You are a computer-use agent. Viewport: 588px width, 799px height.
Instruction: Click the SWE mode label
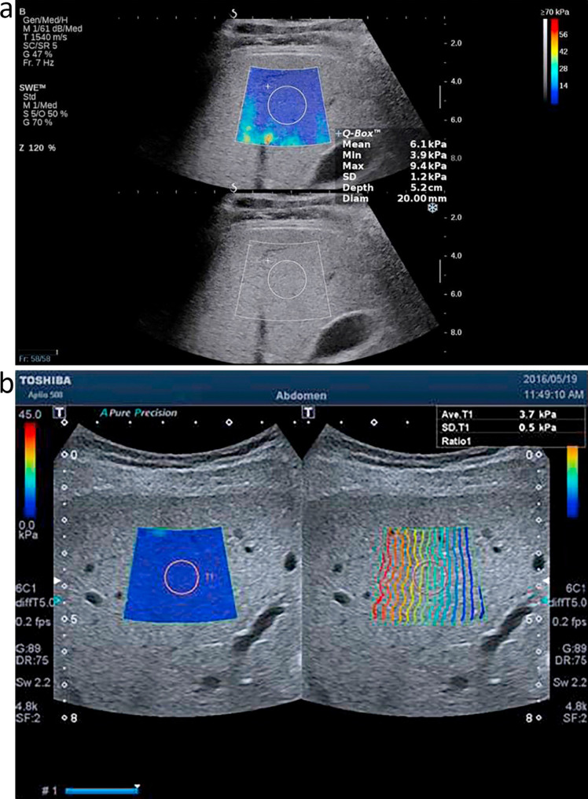click(x=32, y=87)
